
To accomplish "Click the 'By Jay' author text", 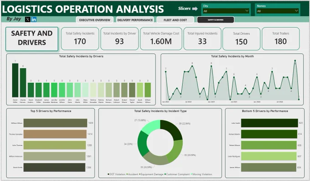I will click(x=14, y=19).
